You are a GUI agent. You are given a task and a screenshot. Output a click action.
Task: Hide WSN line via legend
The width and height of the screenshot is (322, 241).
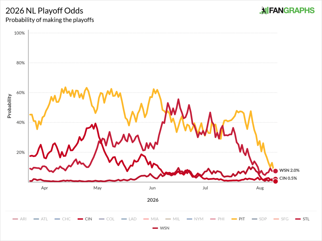[161, 228]
